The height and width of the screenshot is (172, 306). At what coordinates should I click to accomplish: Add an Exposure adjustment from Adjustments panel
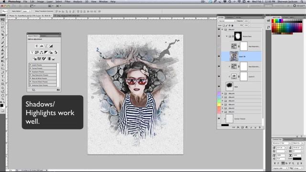[x=51, y=46]
